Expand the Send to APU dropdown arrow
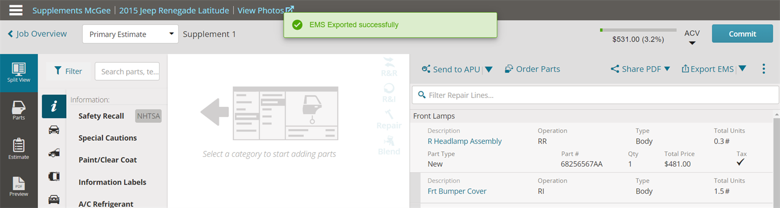 (488, 69)
